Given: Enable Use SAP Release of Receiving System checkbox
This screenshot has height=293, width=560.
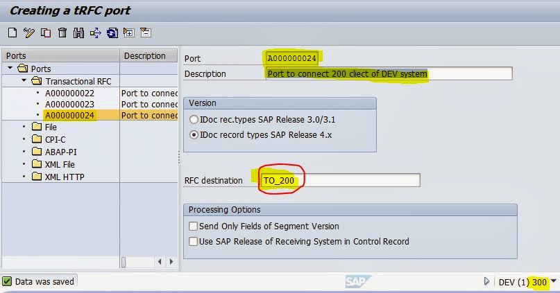Looking at the screenshot, I should click(x=193, y=241).
